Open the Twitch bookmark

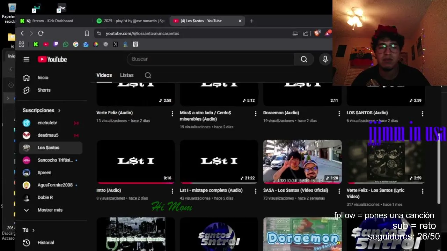click(x=56, y=44)
